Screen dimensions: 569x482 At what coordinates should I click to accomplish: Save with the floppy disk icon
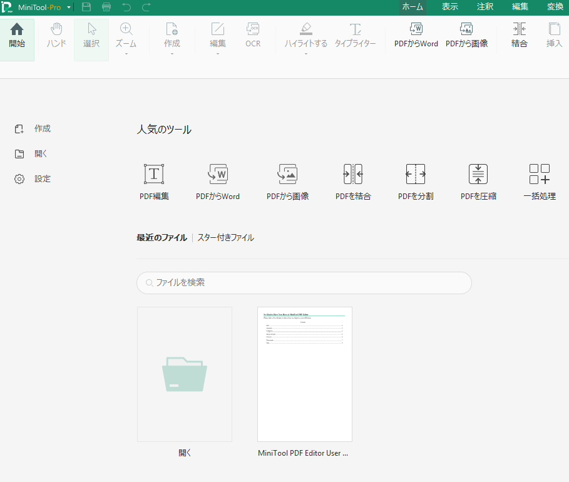tap(86, 7)
